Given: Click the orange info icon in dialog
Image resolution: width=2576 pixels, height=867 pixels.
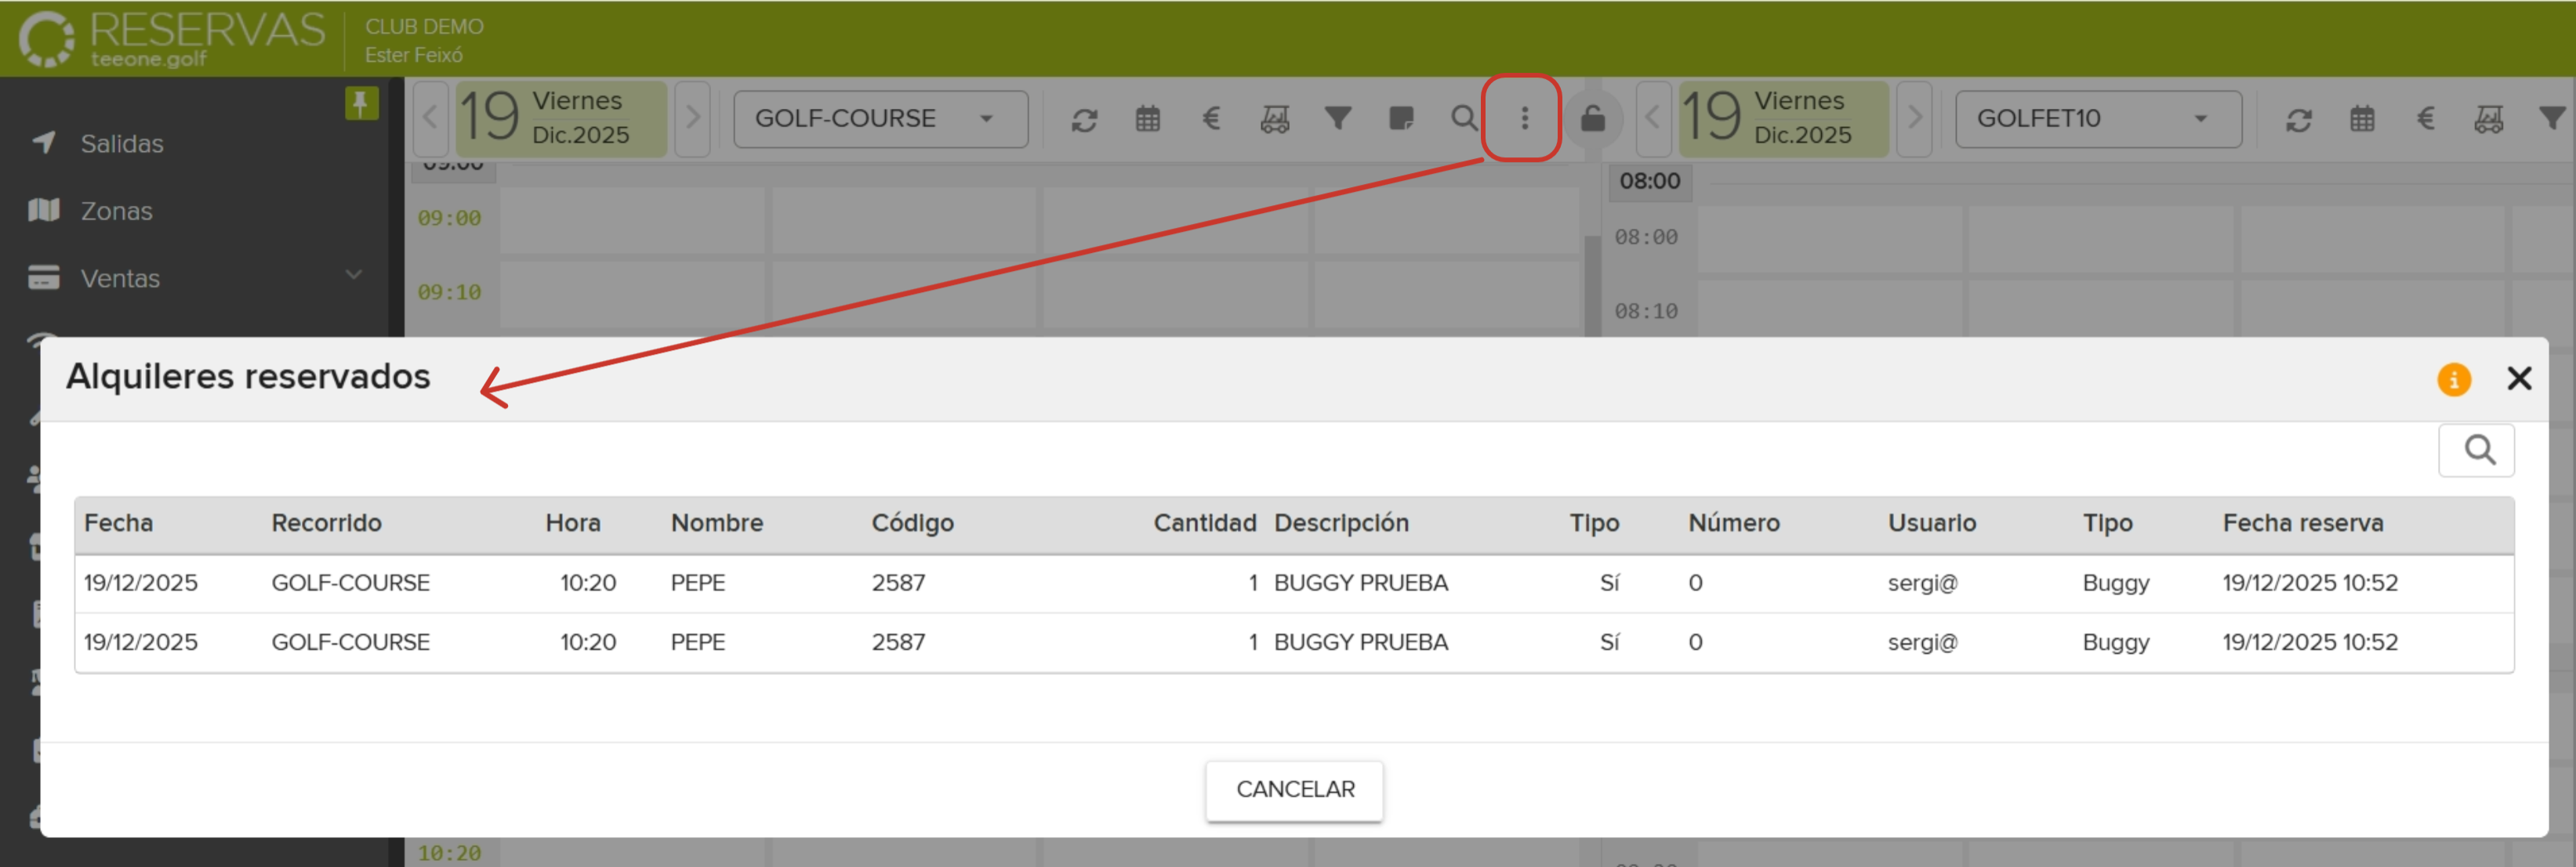Looking at the screenshot, I should (2453, 380).
